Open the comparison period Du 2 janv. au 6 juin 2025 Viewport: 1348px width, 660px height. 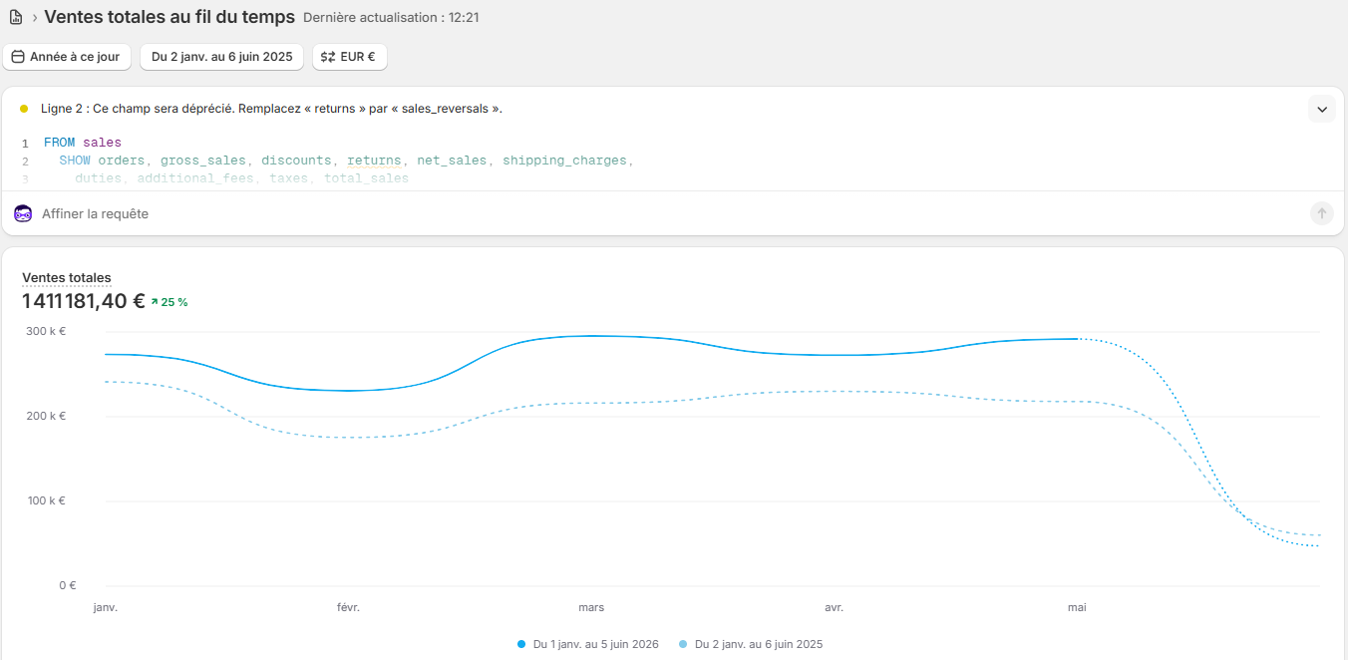[x=221, y=57]
